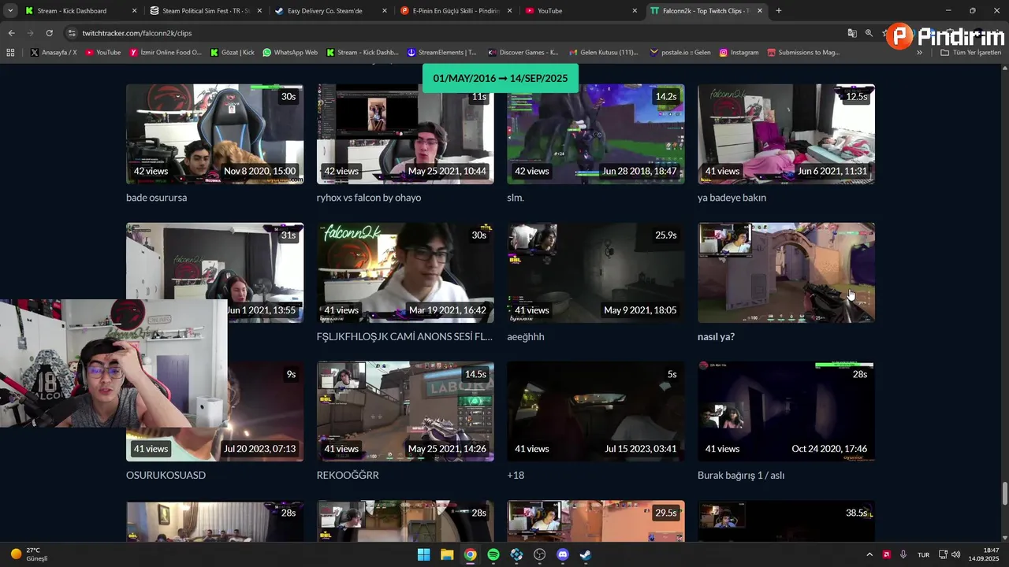Open the 'bade osurursa' title link
This screenshot has height=567, width=1009.
(156, 198)
